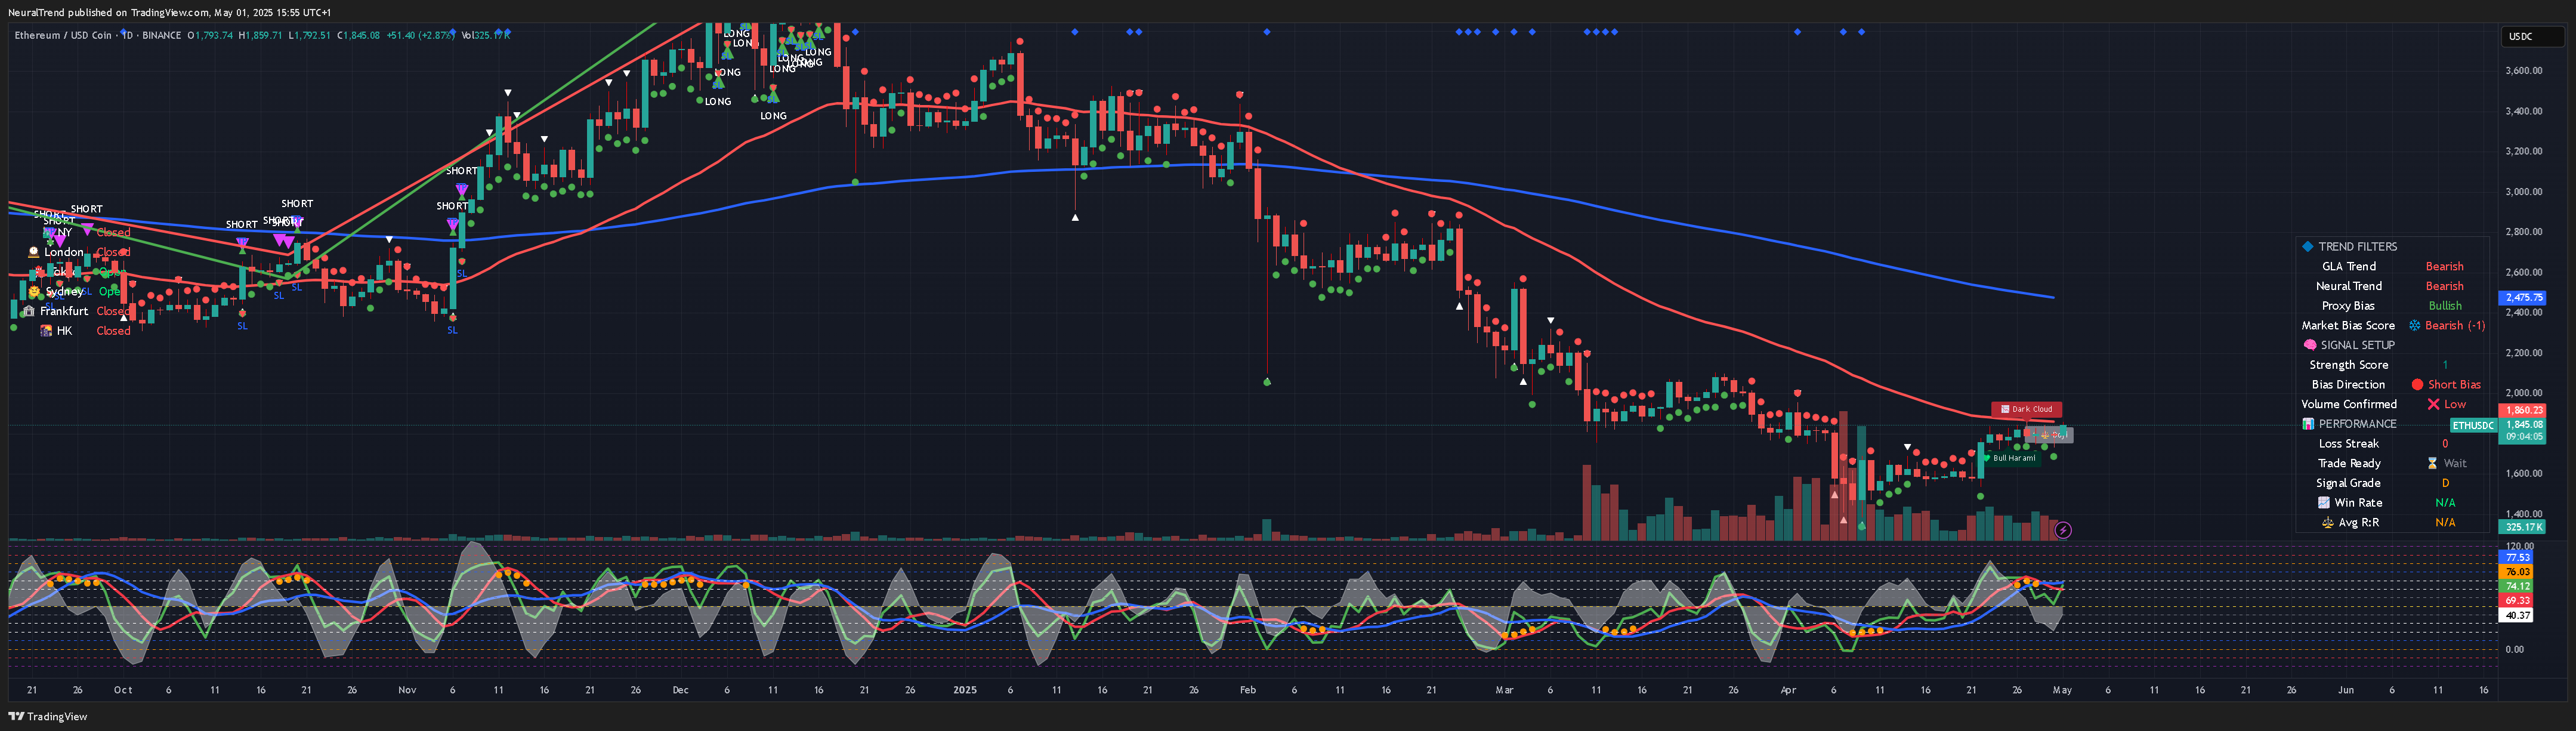Click the scales icon beside Avg R:R
The width and height of the screenshot is (2576, 731).
tap(2327, 522)
